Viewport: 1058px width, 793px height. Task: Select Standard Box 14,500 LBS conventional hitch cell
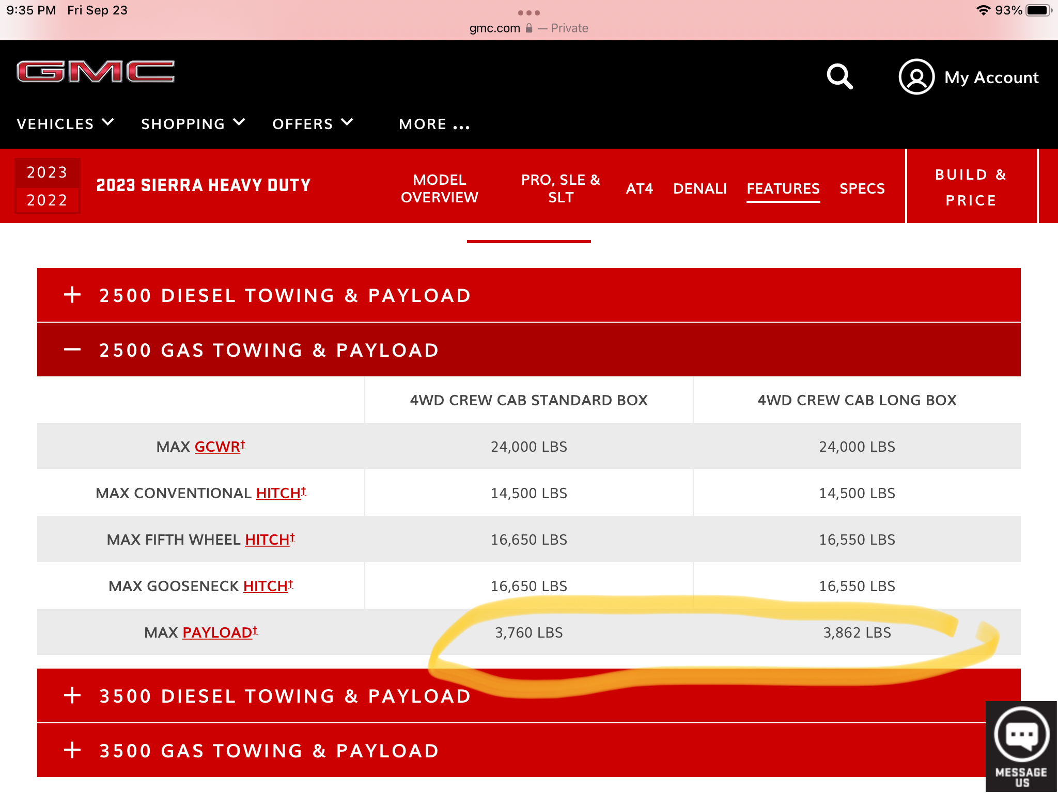(x=529, y=493)
